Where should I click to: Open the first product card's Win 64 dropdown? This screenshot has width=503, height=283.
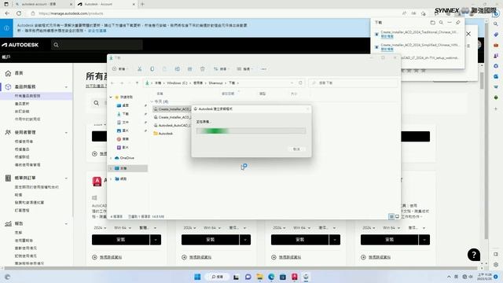point(123,228)
